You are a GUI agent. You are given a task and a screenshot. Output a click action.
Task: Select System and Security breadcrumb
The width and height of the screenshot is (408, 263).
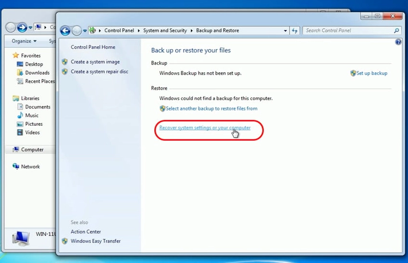165,30
